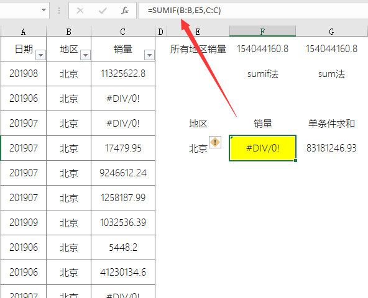This screenshot has width=368, height=298.
Task: Select column F header
Action: click(x=262, y=32)
